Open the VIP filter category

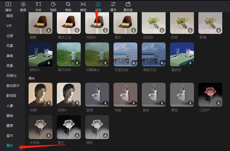[x=9, y=26]
